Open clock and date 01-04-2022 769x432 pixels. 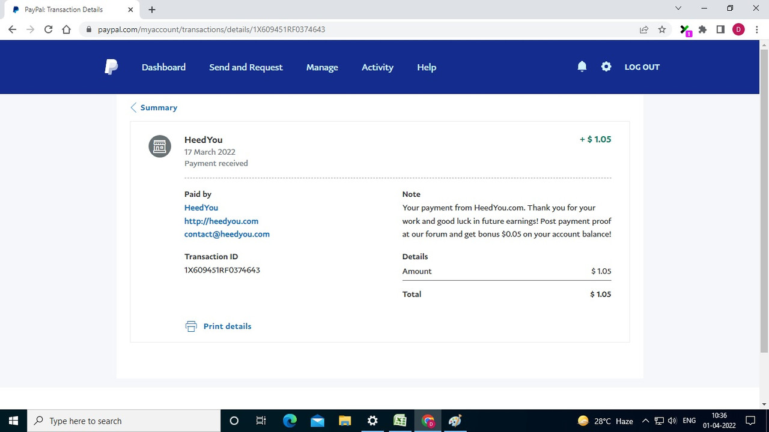click(719, 421)
